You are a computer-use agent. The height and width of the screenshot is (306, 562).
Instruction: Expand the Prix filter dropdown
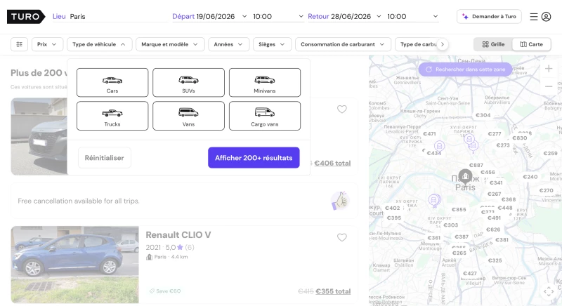47,44
